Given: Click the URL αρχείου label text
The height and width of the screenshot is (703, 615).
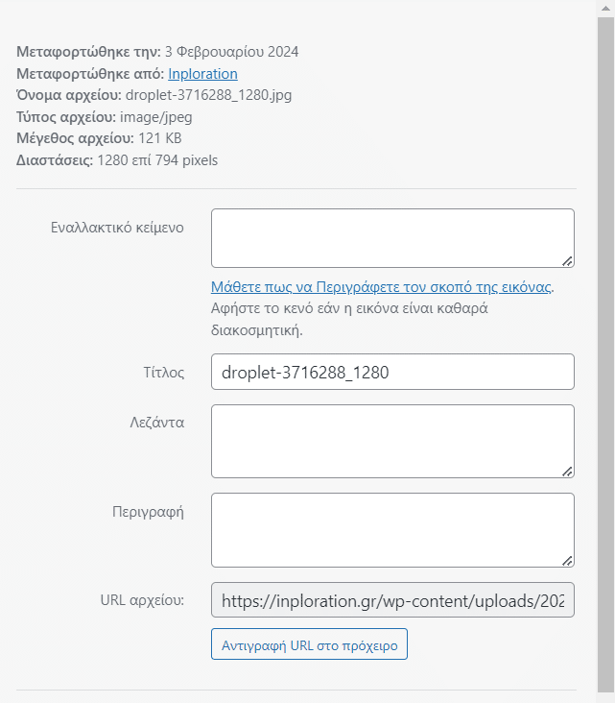Looking at the screenshot, I should coord(142,600).
